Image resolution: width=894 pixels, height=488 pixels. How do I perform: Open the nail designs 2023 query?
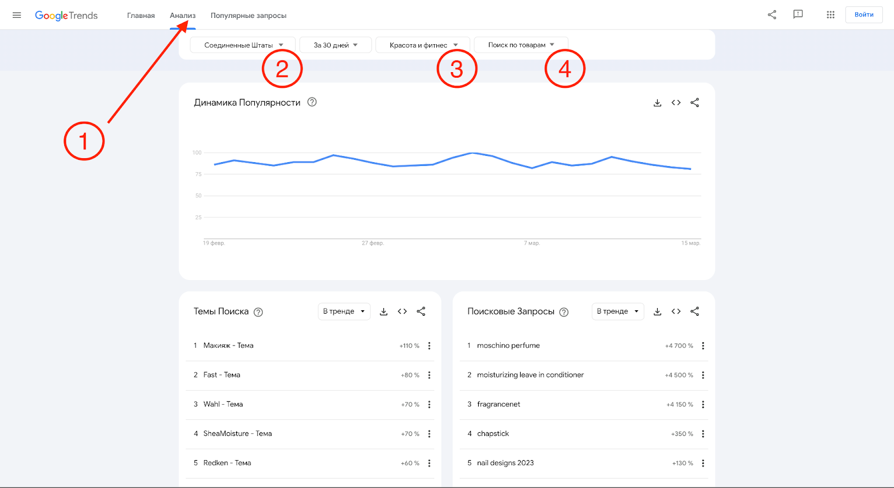[x=505, y=463]
